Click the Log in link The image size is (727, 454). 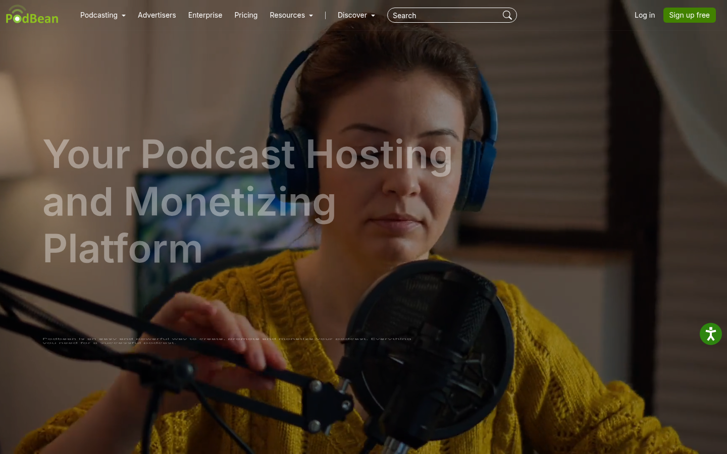[645, 15]
